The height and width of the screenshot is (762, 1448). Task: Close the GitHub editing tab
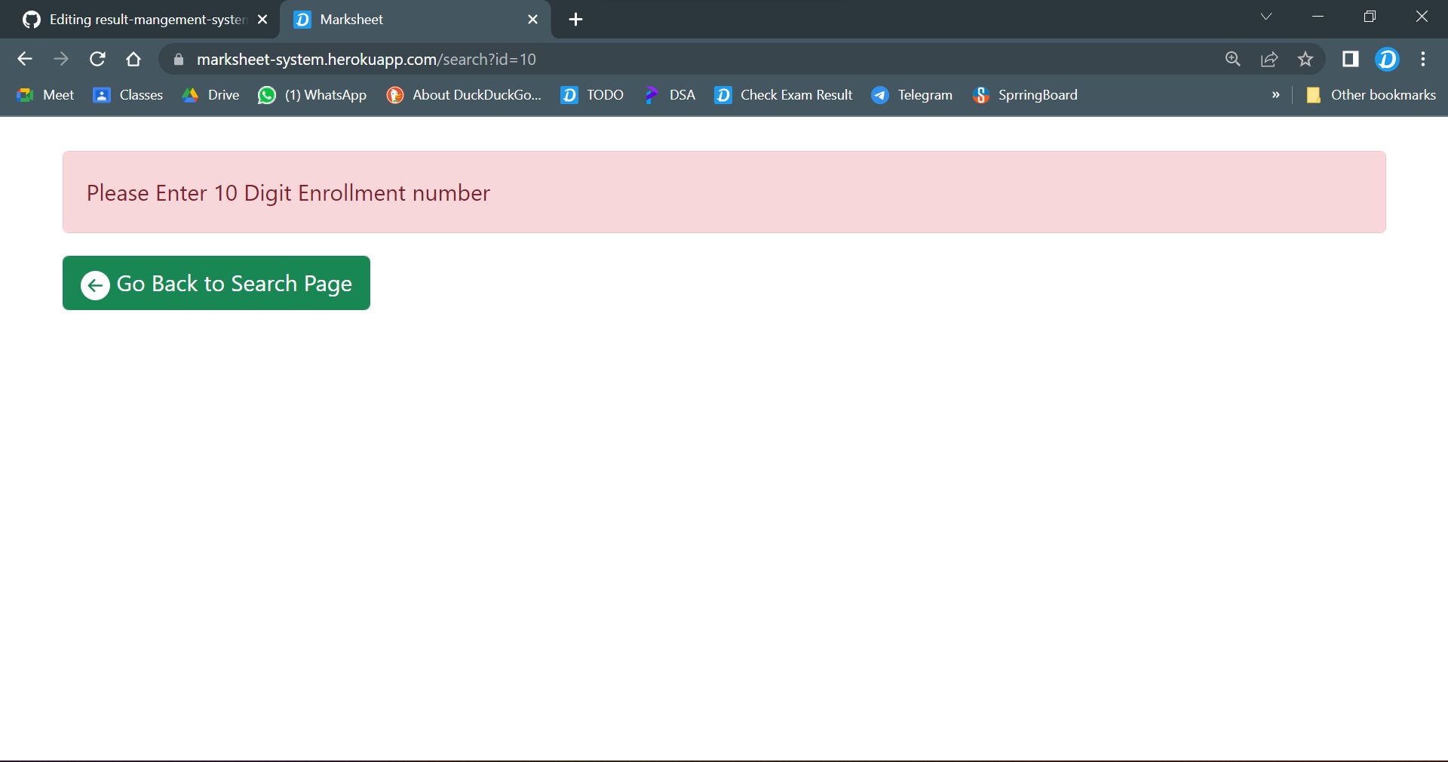click(262, 20)
